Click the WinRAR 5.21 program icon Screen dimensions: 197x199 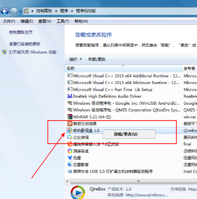coord(70,117)
